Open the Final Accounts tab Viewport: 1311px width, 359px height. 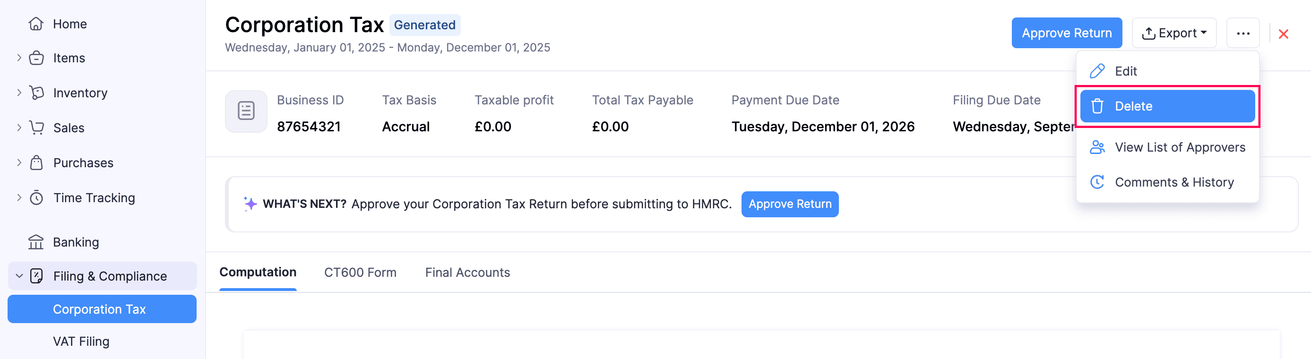click(x=467, y=273)
